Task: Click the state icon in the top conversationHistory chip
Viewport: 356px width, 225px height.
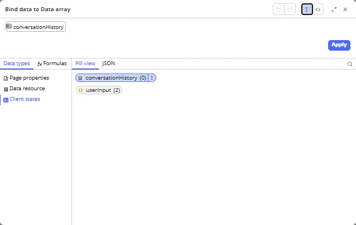Action: 9,26
